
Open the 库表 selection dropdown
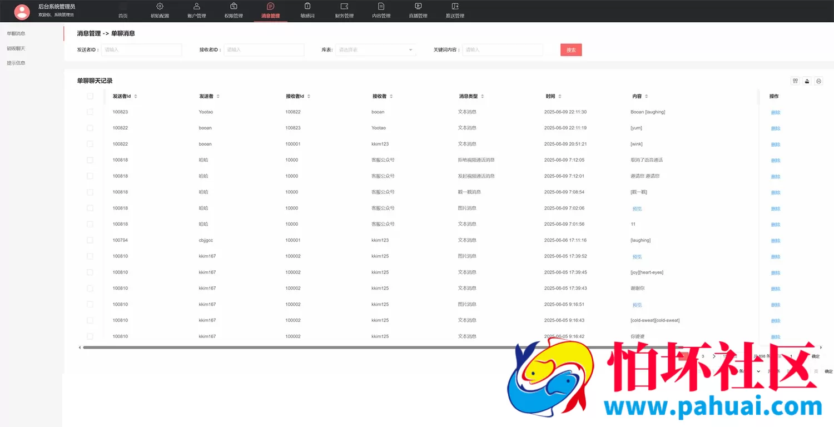tap(376, 49)
